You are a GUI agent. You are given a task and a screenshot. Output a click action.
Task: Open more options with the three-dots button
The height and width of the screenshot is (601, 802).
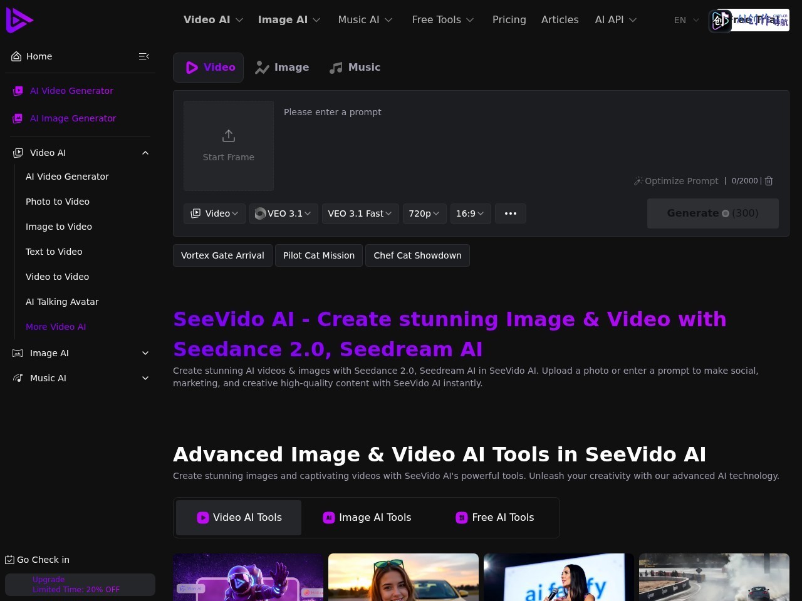[511, 213]
